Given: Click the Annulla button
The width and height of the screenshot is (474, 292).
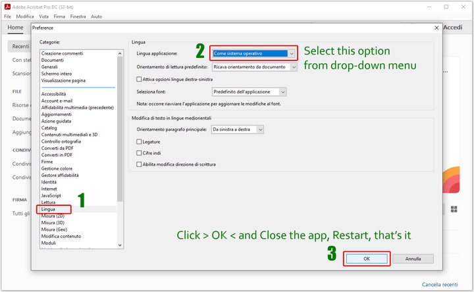Looking at the screenshot, I should click(x=413, y=258).
